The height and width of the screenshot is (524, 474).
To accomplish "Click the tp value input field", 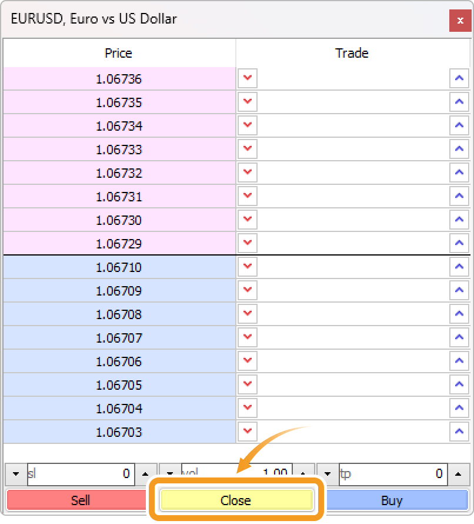I will (x=391, y=474).
